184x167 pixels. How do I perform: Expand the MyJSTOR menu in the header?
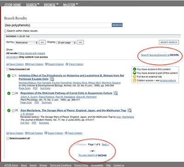70,5
